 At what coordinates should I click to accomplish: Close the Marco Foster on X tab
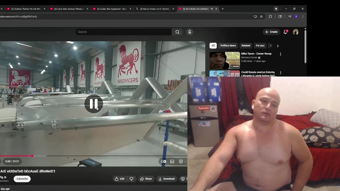click(173, 9)
